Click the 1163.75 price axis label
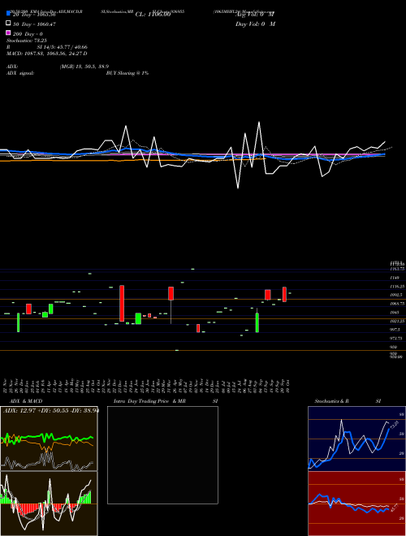Screen dimensions: 406x536 pyautogui.click(x=397, y=270)
